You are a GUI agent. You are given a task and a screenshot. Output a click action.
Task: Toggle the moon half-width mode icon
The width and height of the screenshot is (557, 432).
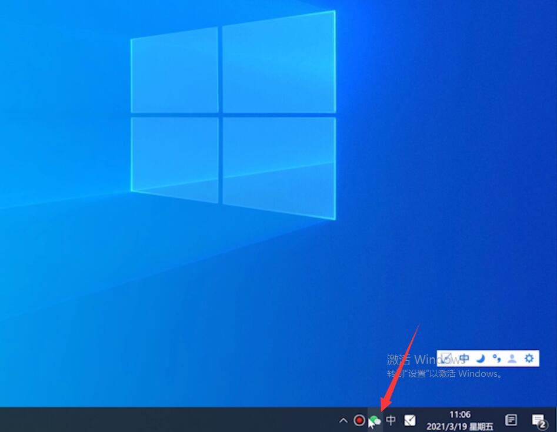[x=481, y=359]
